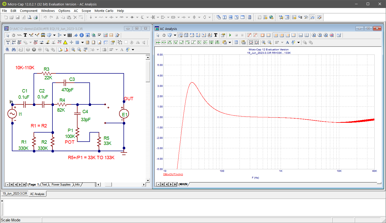Click the Print icon in the main toolbar
Image resolution: width=386 pixels, height=223 pixels.
point(36,17)
